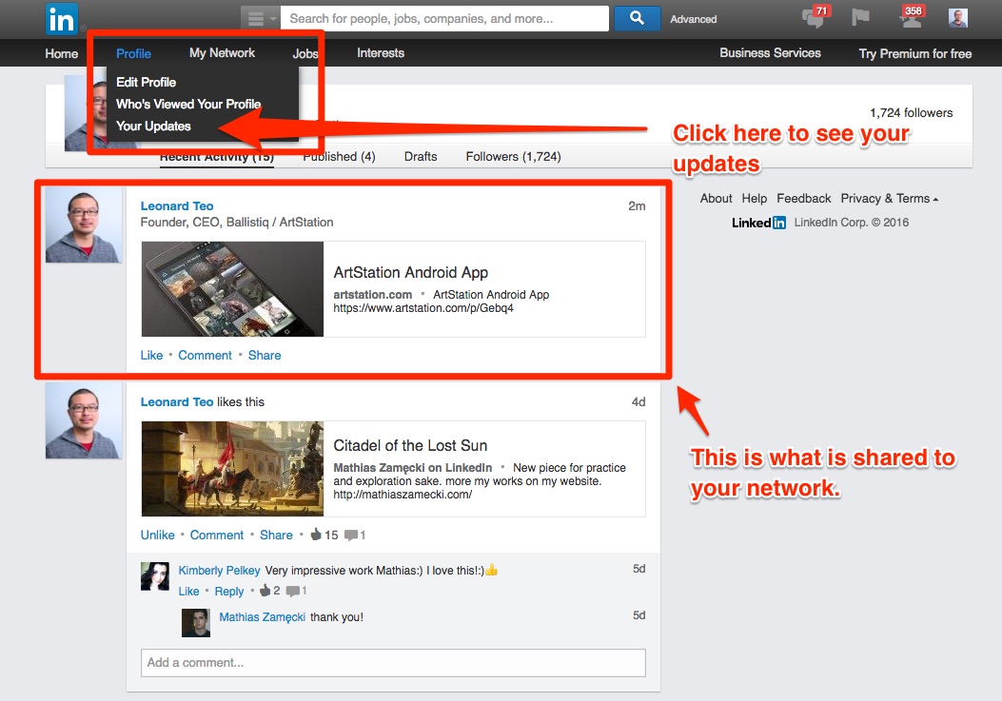Switch to Drafts tab
This screenshot has height=701, width=1002.
421,157
